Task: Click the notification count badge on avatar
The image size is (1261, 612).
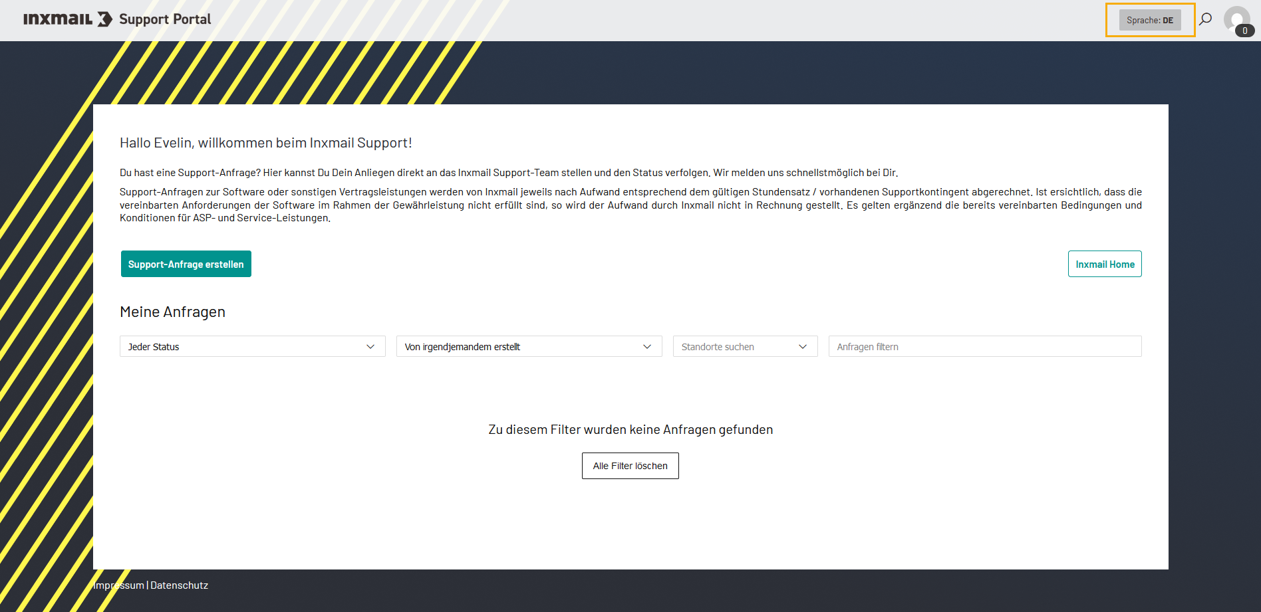Action: point(1245,31)
